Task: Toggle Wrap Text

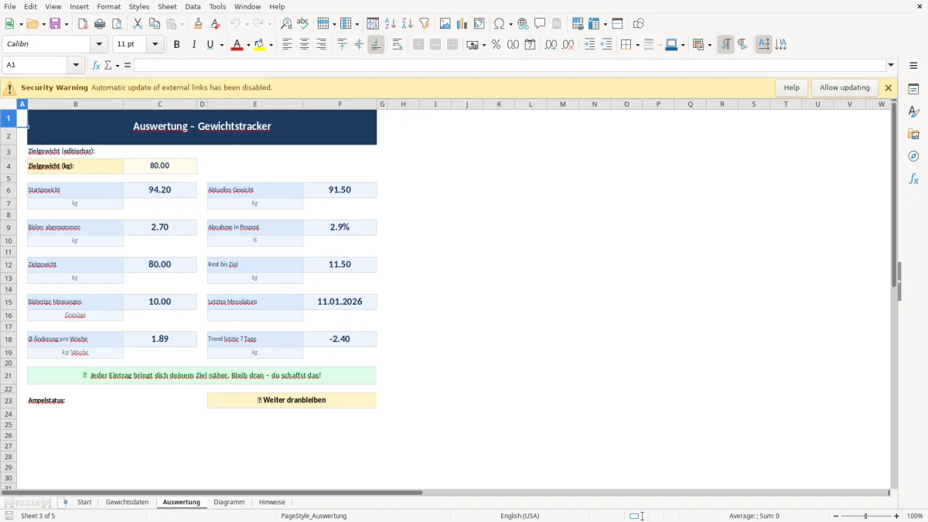Action: pos(397,45)
